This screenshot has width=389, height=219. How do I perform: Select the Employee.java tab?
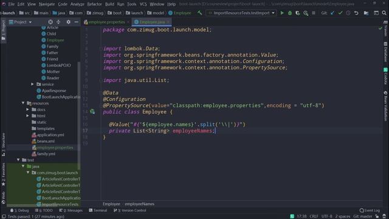tap(152, 22)
